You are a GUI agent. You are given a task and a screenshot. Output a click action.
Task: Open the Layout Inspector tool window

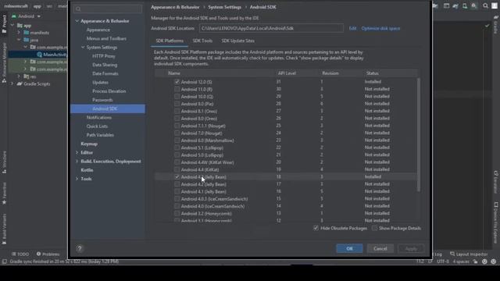click(469, 254)
